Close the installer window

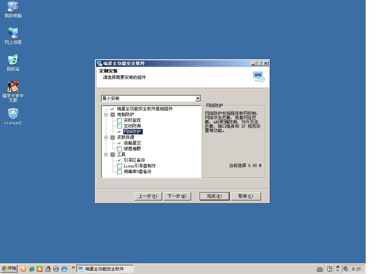click(266, 64)
